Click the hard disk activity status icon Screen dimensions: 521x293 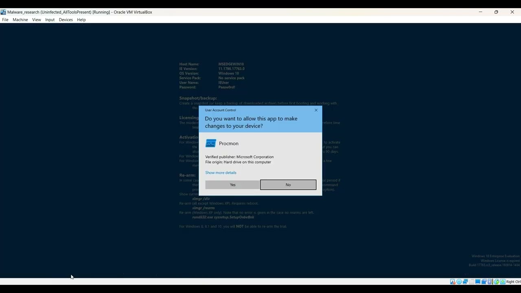[453, 282]
